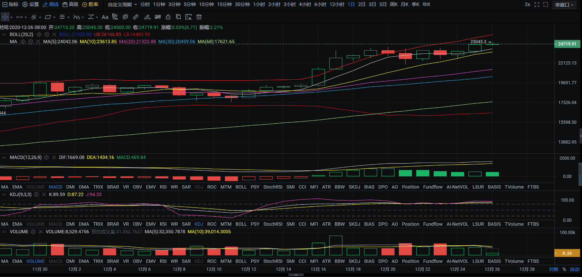The image size is (582, 277).
Task: Open settings gear for MACD indicator
Action: [46, 157]
